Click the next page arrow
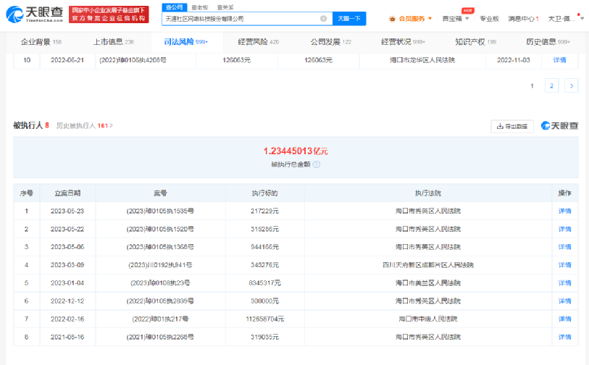 572,86
